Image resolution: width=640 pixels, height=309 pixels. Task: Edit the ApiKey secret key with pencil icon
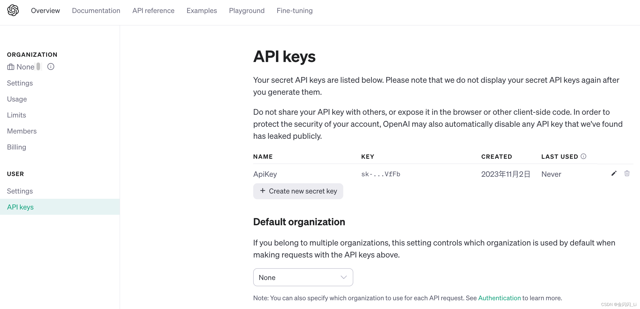[x=614, y=173]
